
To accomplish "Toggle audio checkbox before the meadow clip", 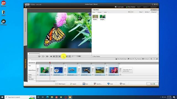I will pyautogui.click(x=93, y=75).
